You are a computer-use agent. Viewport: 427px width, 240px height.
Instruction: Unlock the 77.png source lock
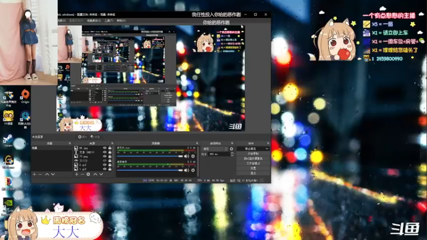[110, 156]
